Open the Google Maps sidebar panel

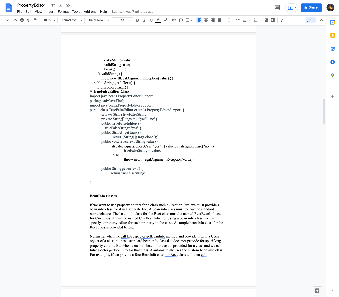332,75
